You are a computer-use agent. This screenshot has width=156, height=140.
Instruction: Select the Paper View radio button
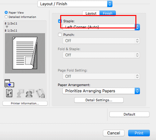[x=6, y=12]
